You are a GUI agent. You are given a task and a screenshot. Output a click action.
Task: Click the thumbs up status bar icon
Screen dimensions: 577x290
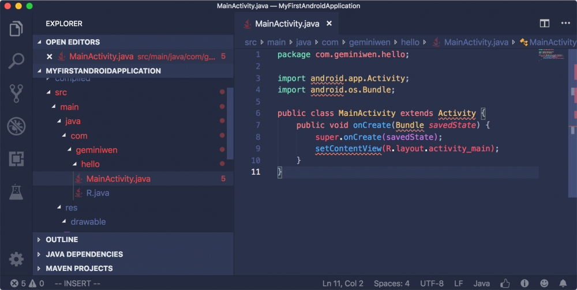505,284
